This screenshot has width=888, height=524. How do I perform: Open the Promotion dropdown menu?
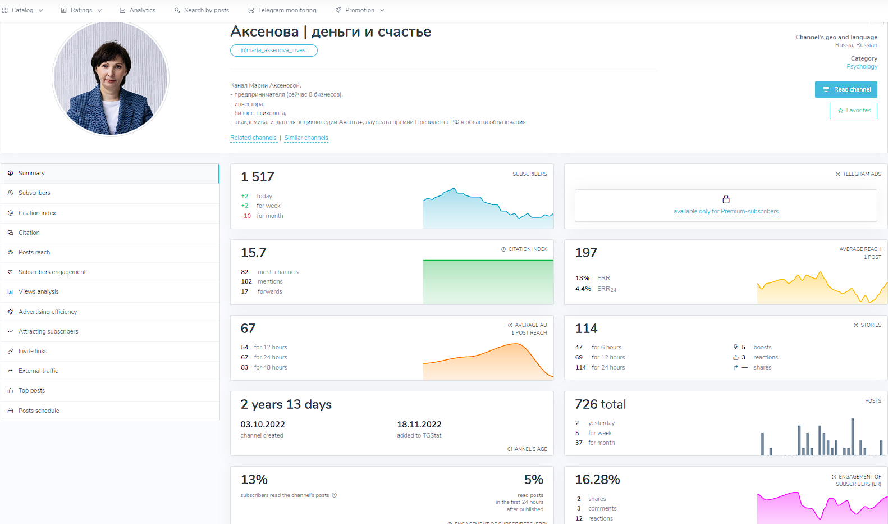click(x=360, y=10)
